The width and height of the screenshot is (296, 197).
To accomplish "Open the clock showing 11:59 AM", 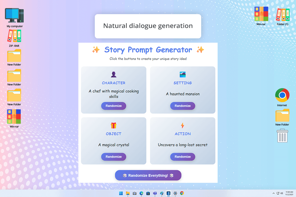I will pyautogui.click(x=289, y=193).
